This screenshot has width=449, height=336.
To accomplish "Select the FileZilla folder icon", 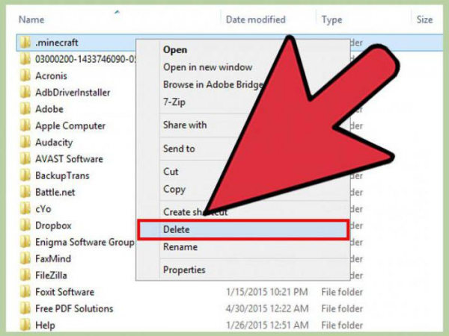I will coord(25,275).
